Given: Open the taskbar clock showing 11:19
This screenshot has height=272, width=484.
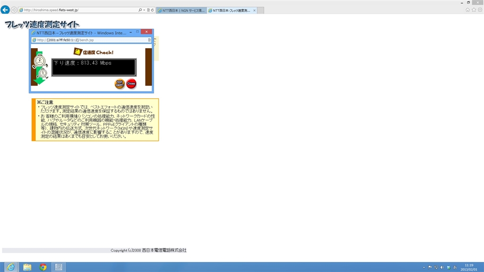Looking at the screenshot, I should (469, 267).
